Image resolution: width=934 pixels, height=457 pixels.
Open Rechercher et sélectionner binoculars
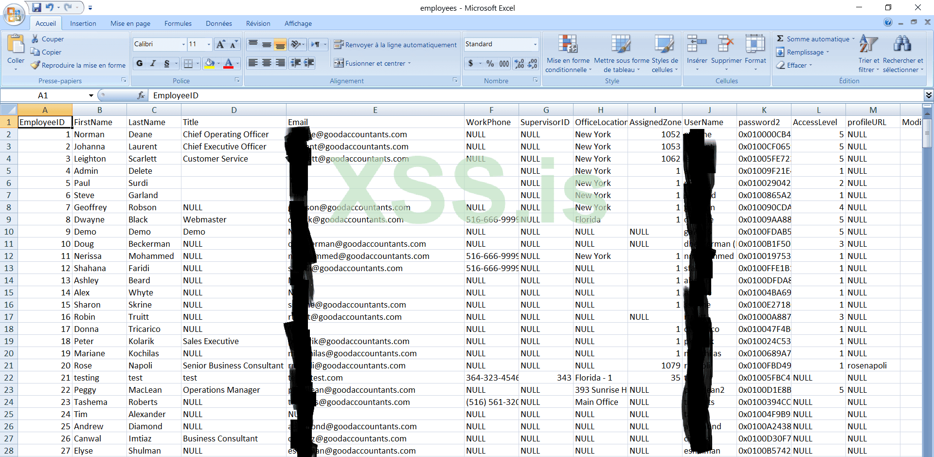[903, 54]
